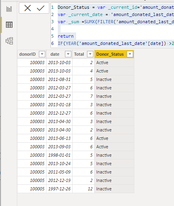This screenshot has width=174, height=206.
Task: Select date cell 1997-12-26
Action: [59, 189]
